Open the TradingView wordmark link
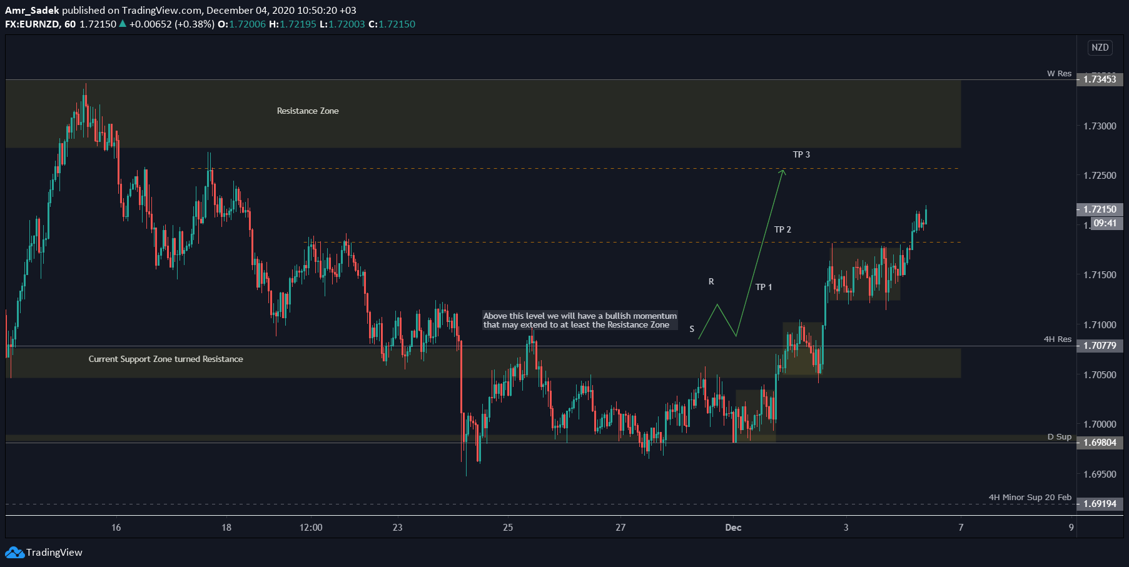Viewport: 1129px width, 567px height. coord(54,553)
